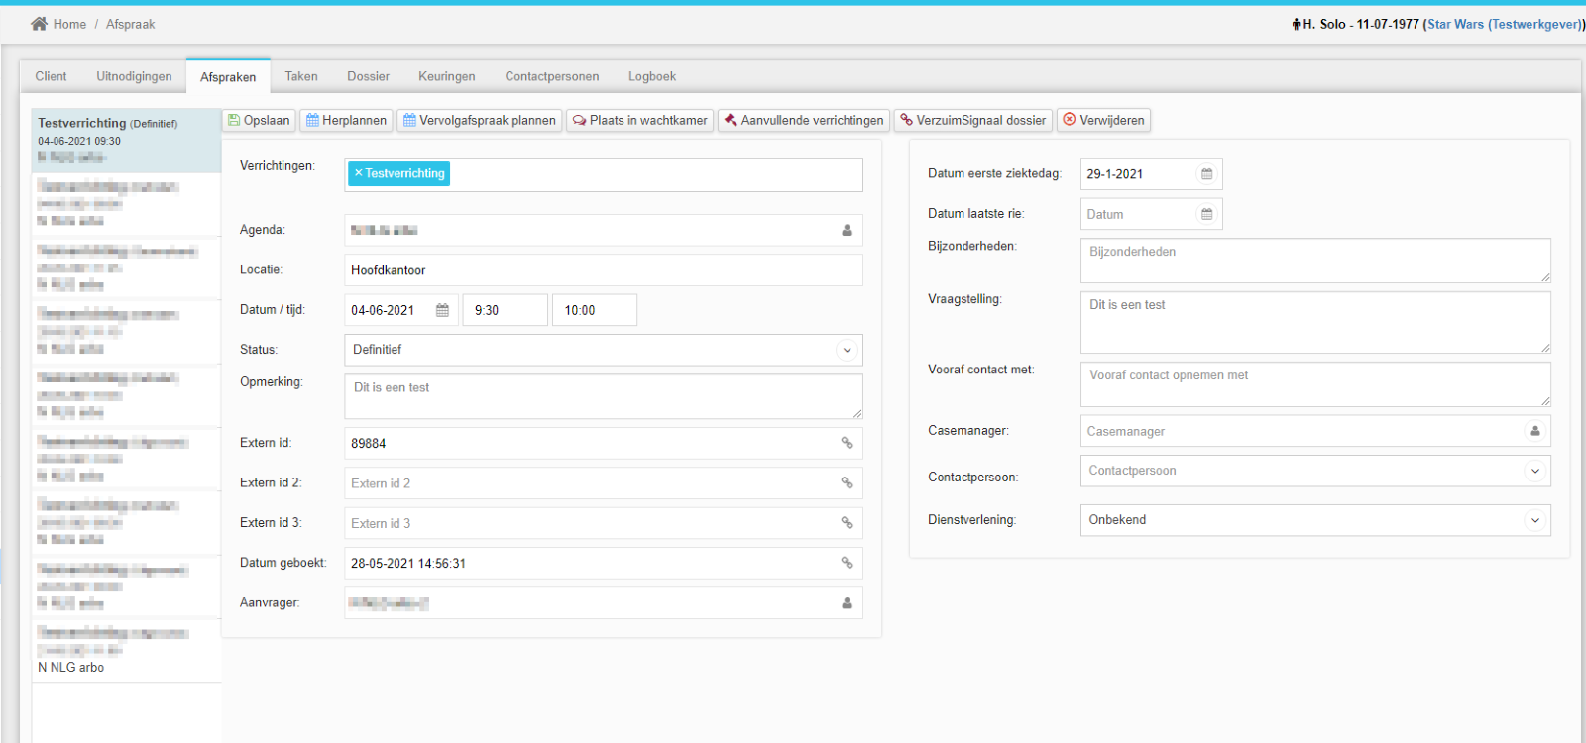Click person icon in Agenda field
This screenshot has width=1586, height=743.
847,230
